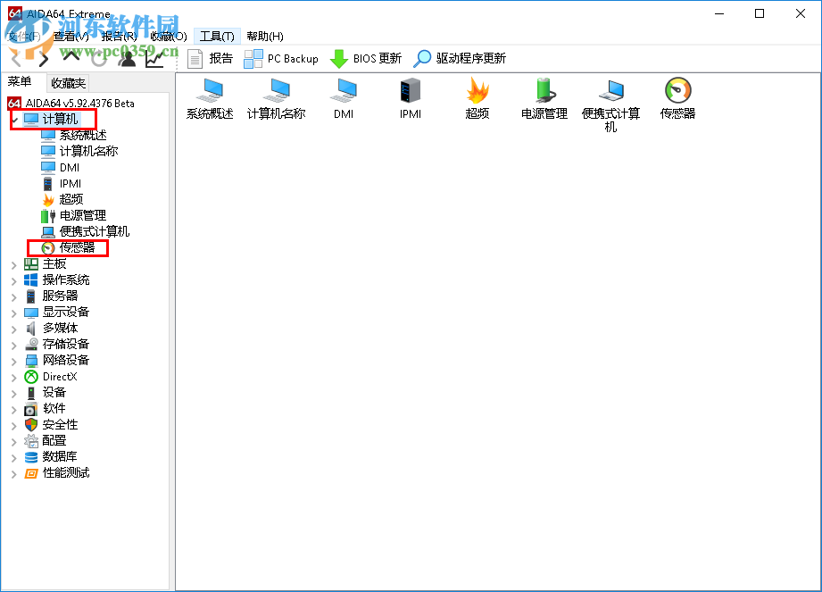Open the 工具(T) menu
This screenshot has width=822, height=592.
217,36
